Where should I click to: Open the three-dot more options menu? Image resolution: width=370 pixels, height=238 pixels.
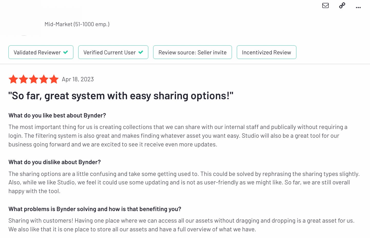tap(358, 7)
